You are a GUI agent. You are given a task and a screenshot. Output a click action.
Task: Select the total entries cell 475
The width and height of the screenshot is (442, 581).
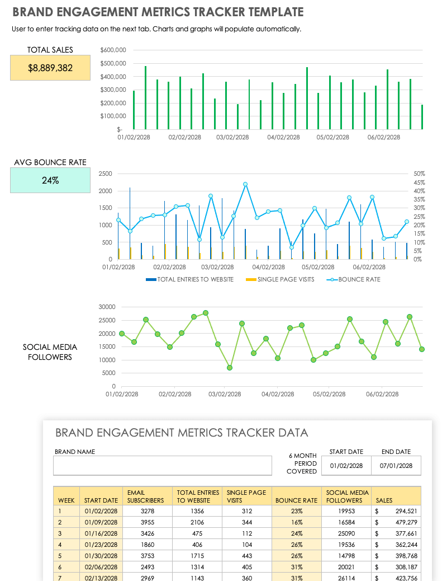click(197, 533)
